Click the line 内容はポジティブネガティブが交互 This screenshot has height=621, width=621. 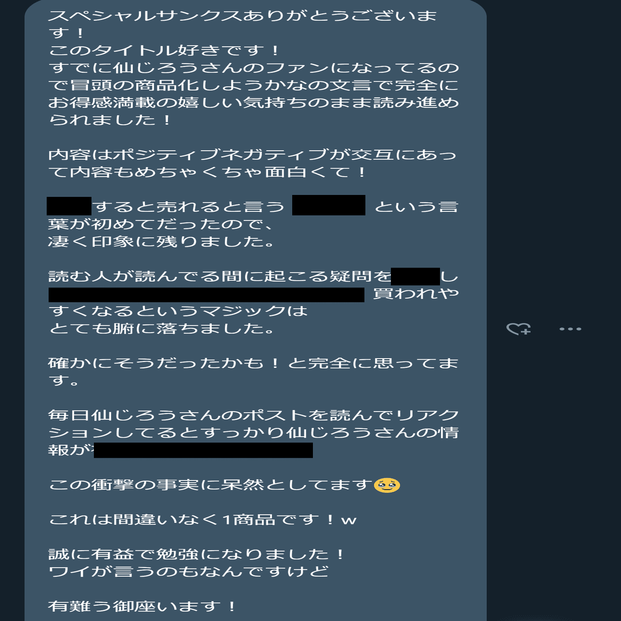(253, 154)
